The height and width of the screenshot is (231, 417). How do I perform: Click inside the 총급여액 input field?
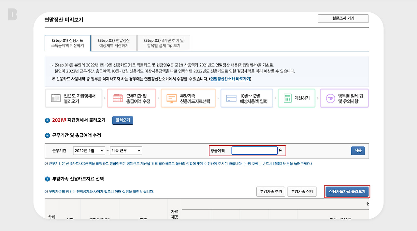tap(254, 150)
